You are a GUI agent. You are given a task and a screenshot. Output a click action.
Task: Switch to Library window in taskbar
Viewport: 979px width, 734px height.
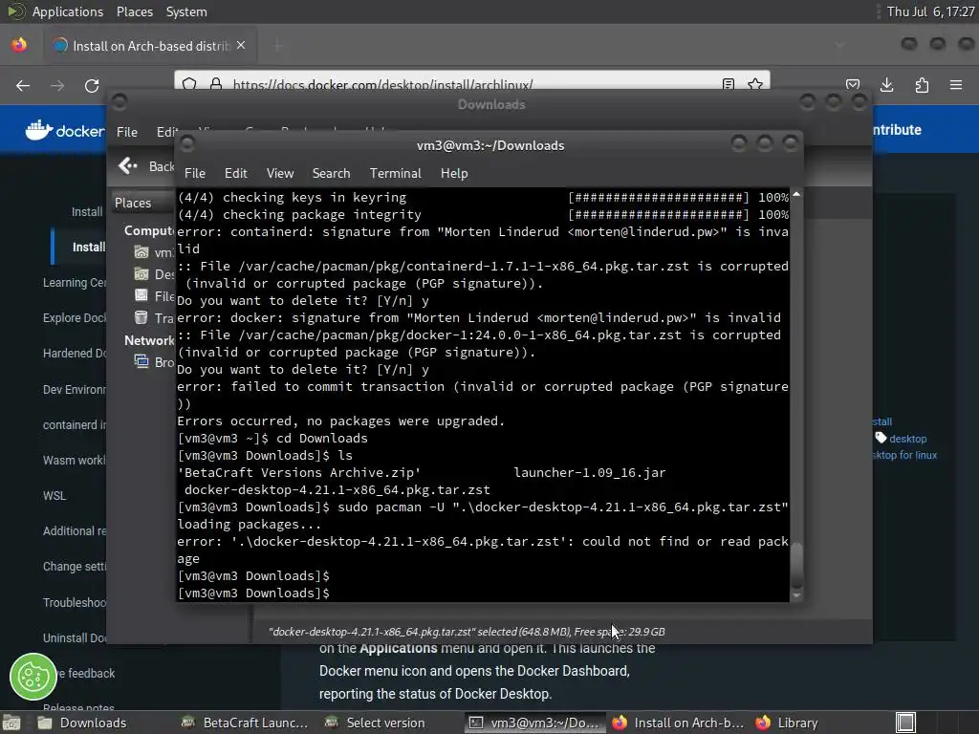(787, 723)
